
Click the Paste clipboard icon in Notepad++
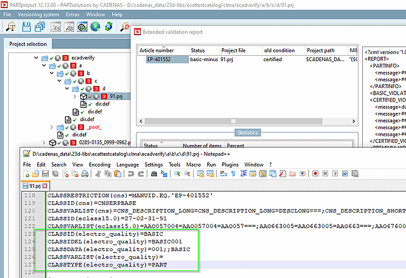coord(118,174)
